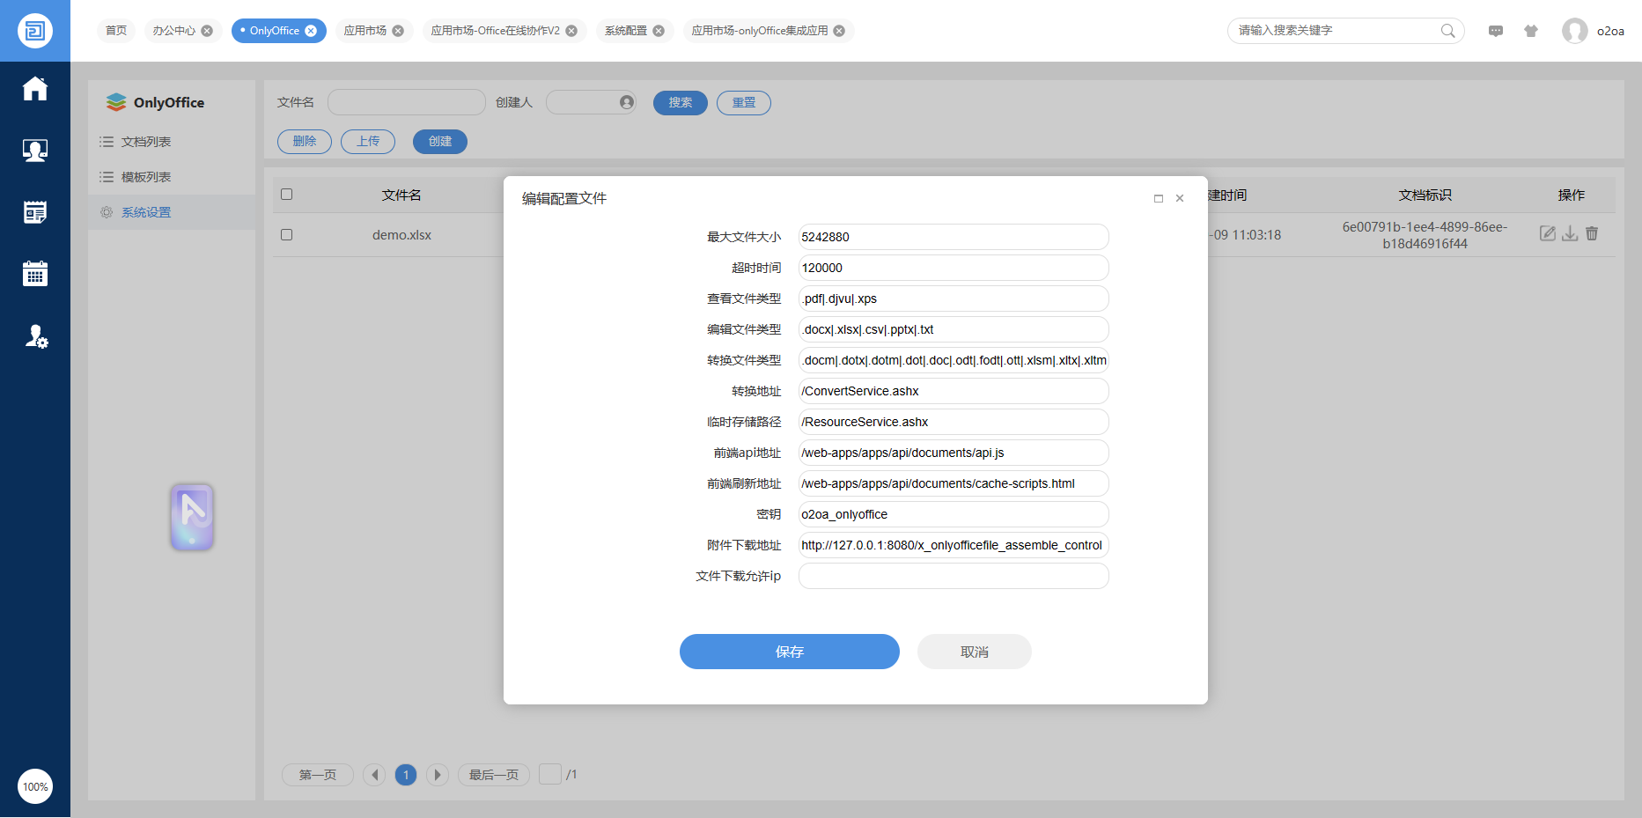This screenshot has height=818, width=1642.
Task: Click the 100% zoom indicator
Action: 35,786
